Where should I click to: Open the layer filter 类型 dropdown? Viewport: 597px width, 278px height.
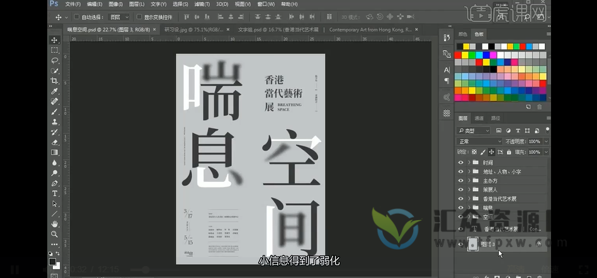point(474,131)
